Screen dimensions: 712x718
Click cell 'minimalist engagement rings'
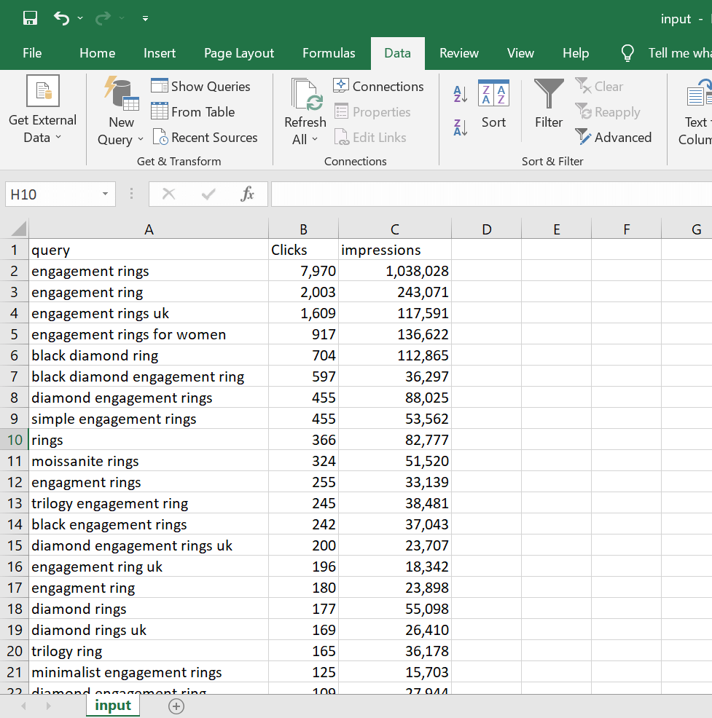(149, 672)
